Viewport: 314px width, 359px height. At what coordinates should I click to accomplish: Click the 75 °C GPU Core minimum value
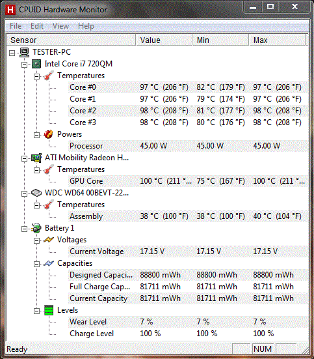pyautogui.click(x=220, y=181)
